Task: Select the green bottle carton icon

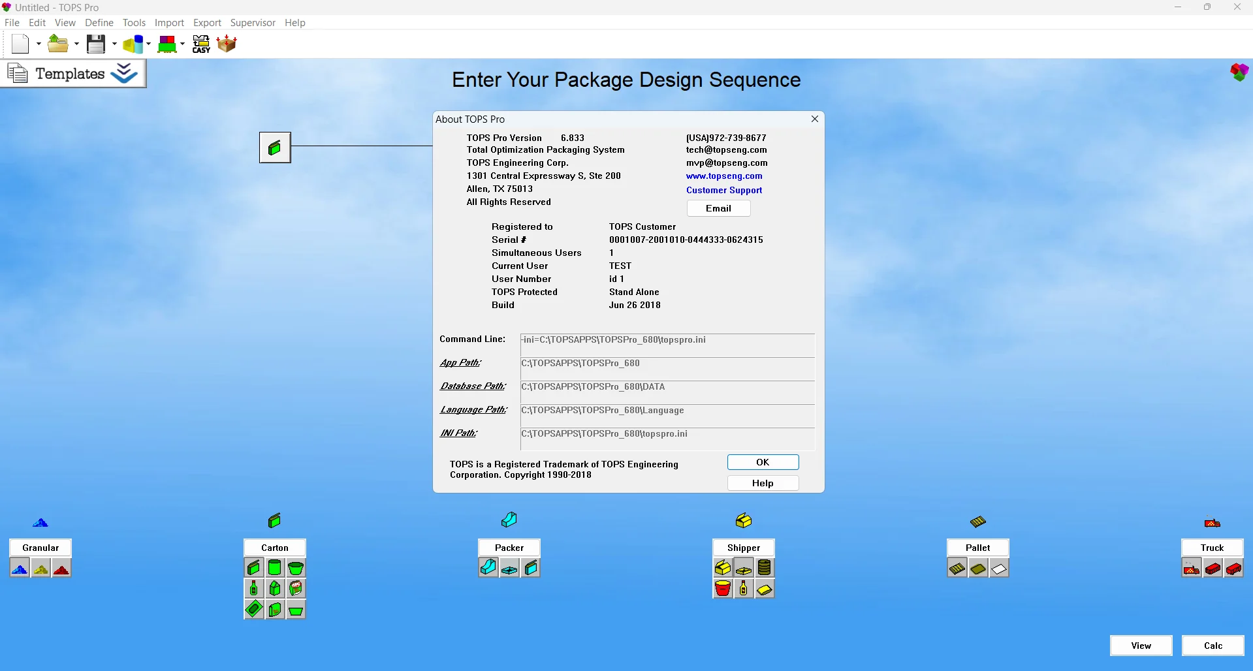Action: (254, 589)
